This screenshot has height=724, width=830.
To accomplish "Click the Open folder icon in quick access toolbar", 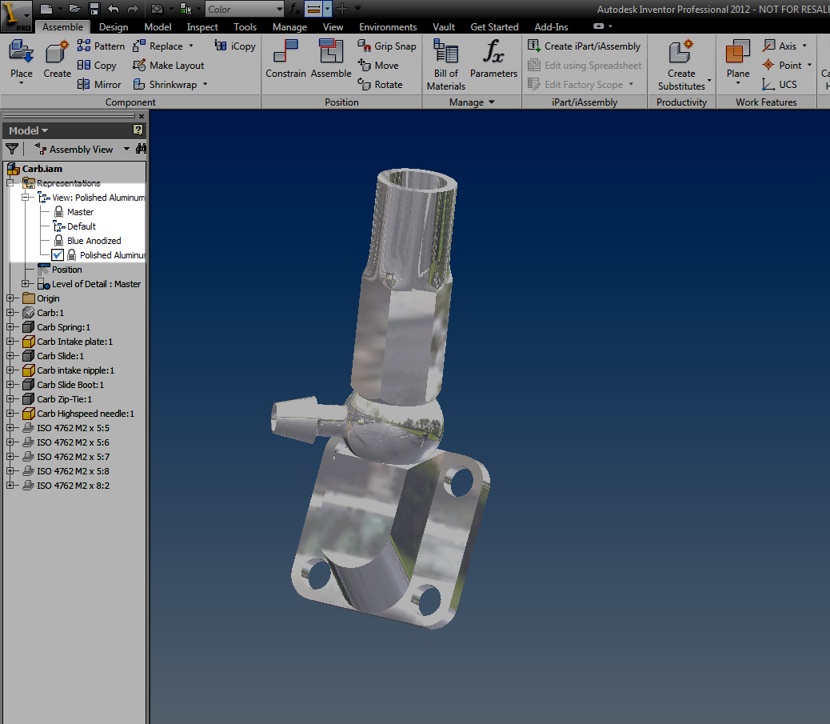I will click(74, 9).
